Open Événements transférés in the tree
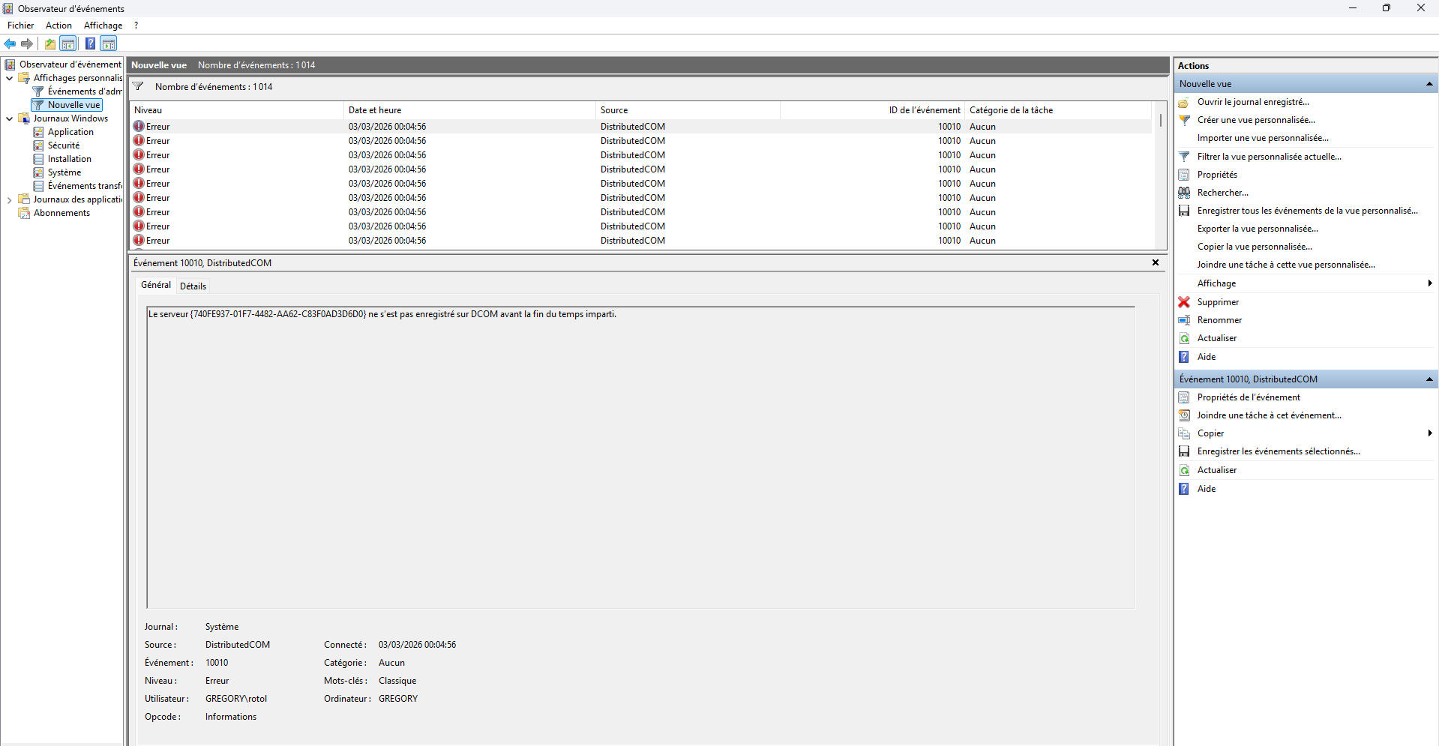The width and height of the screenshot is (1439, 746). pos(85,186)
